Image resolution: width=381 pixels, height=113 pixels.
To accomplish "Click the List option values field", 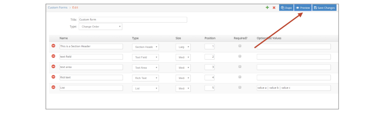I will coord(294,88).
